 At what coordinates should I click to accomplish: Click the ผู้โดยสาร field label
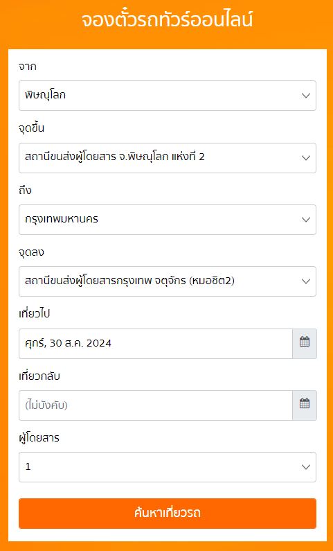pos(39,438)
